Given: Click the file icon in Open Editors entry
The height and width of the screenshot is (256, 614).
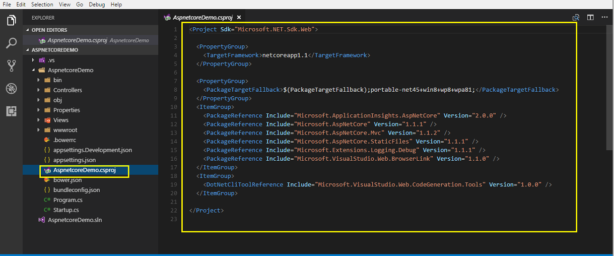Looking at the screenshot, I should [42, 40].
